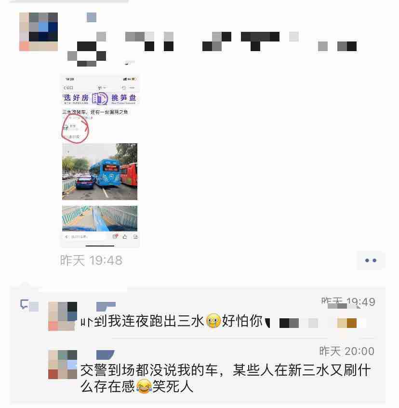View the railing photo below the bus picture
The height and width of the screenshot is (408, 399).
[x=100, y=218]
